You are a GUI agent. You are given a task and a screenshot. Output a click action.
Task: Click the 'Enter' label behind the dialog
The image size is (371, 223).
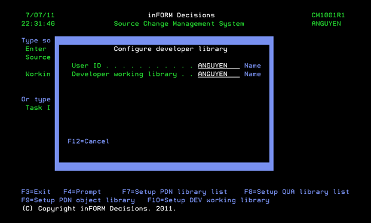click(x=36, y=49)
